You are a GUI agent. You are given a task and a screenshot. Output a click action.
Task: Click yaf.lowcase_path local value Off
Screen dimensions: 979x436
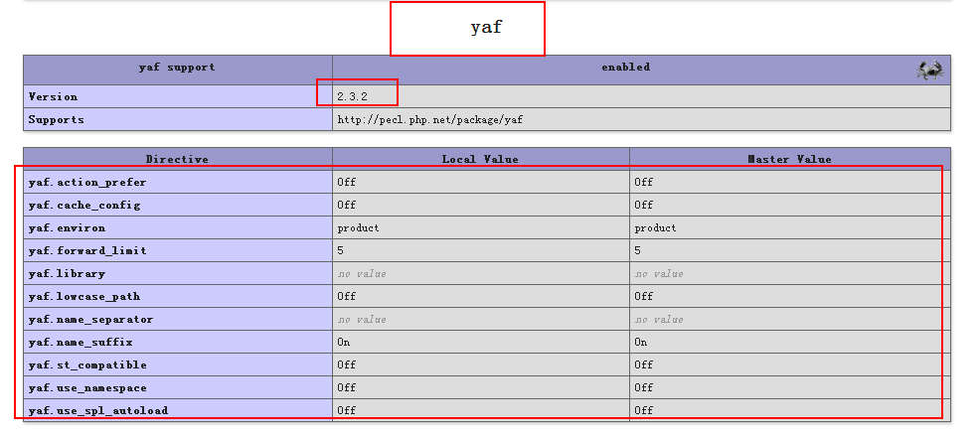tap(346, 297)
